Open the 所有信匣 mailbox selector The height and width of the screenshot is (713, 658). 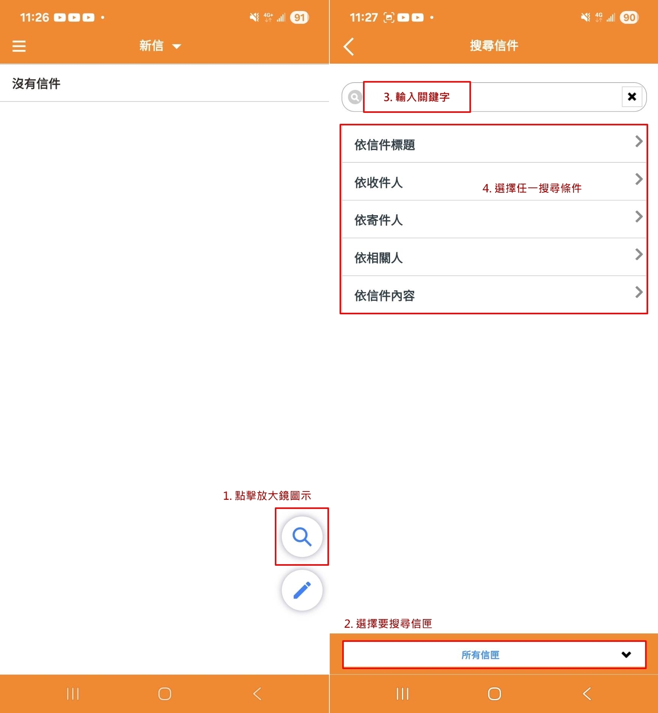pos(494,655)
